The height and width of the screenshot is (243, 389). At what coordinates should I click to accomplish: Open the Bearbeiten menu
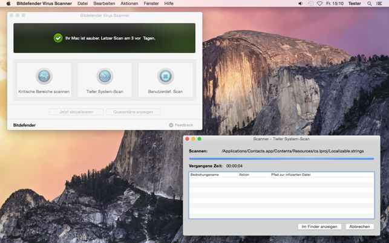104,4
